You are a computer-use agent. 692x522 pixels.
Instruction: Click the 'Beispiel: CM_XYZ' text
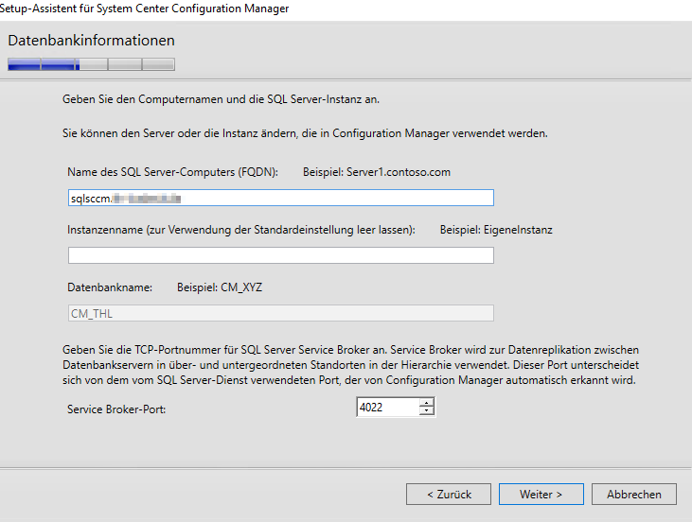click(220, 287)
